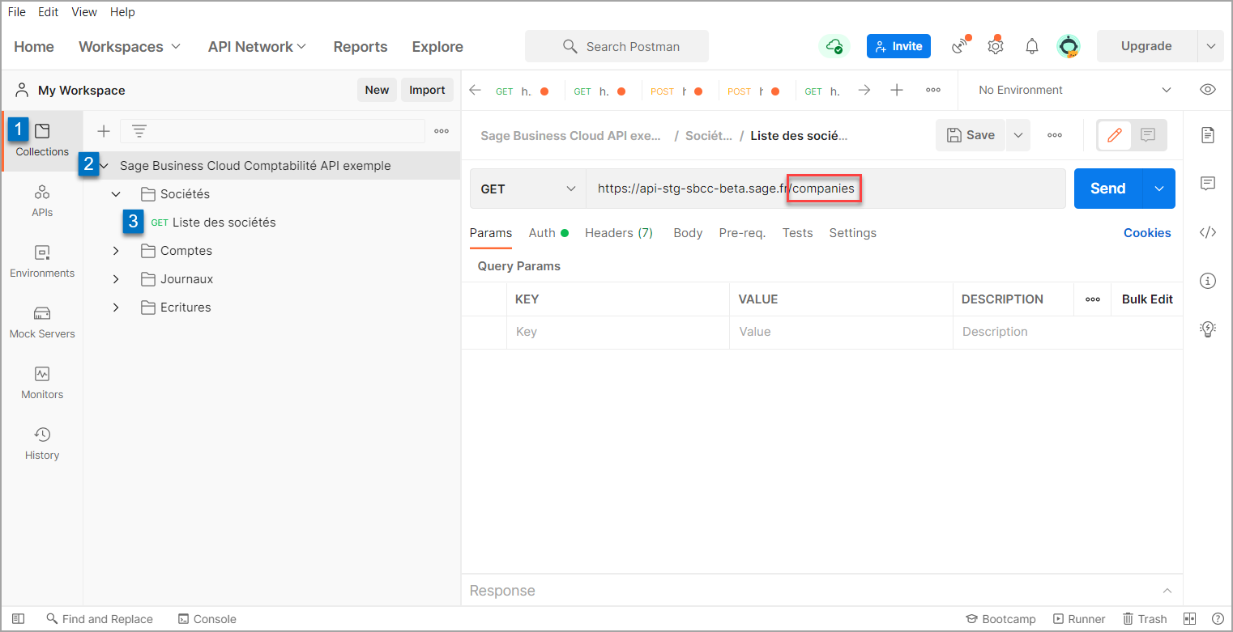The width and height of the screenshot is (1233, 632).
Task: Open the user avatar menu
Action: pos(1069,47)
